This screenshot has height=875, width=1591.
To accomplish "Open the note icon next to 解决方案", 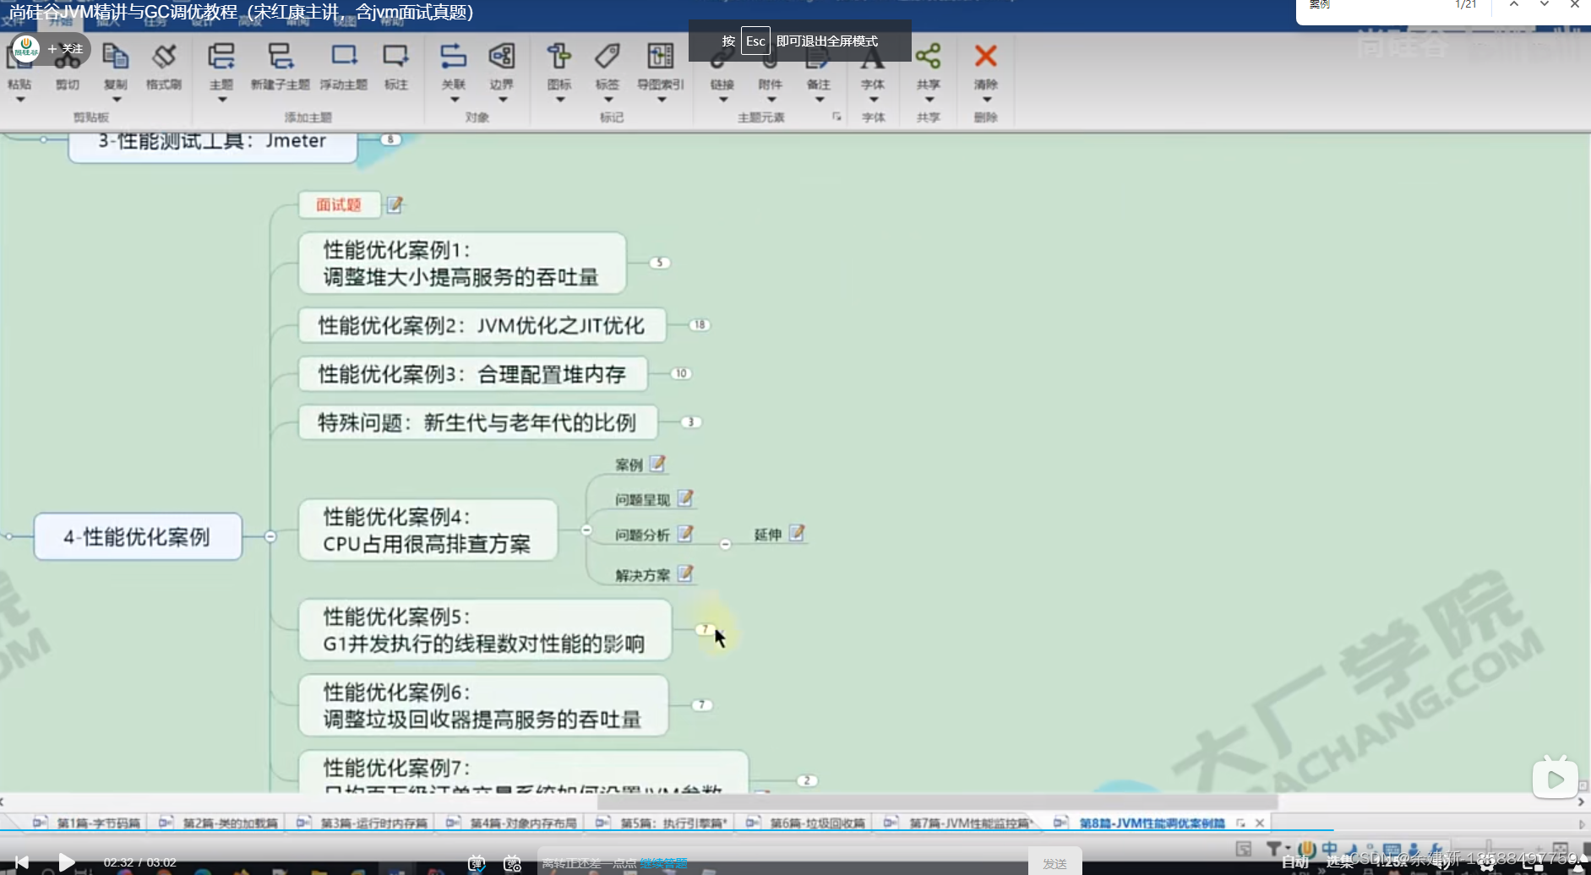I will click(685, 573).
